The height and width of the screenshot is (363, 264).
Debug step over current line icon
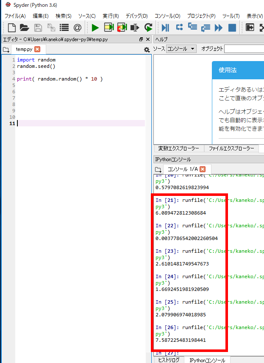coord(179,27)
